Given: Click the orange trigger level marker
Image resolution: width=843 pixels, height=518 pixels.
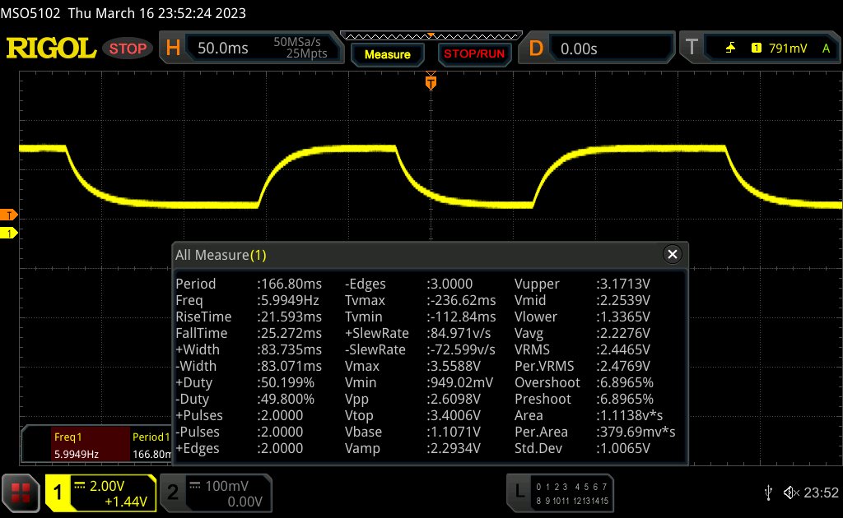Looking at the screenshot, I should pos(9,215).
